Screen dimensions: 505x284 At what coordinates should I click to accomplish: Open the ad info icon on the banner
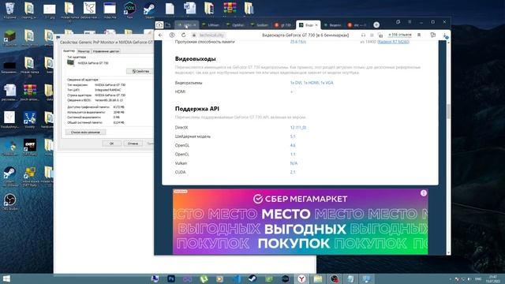[423, 192]
